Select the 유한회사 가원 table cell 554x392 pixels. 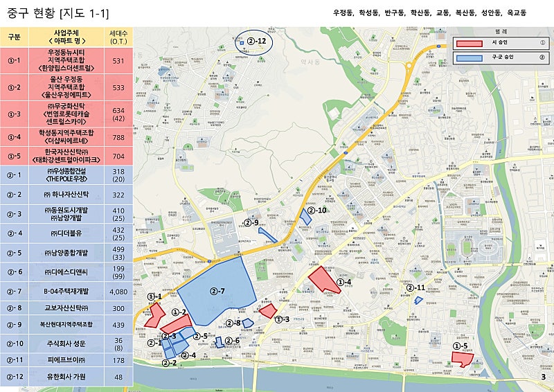pos(66,377)
